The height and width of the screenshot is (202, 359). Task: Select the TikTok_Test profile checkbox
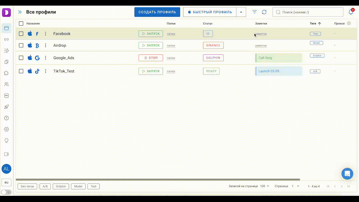click(x=21, y=71)
